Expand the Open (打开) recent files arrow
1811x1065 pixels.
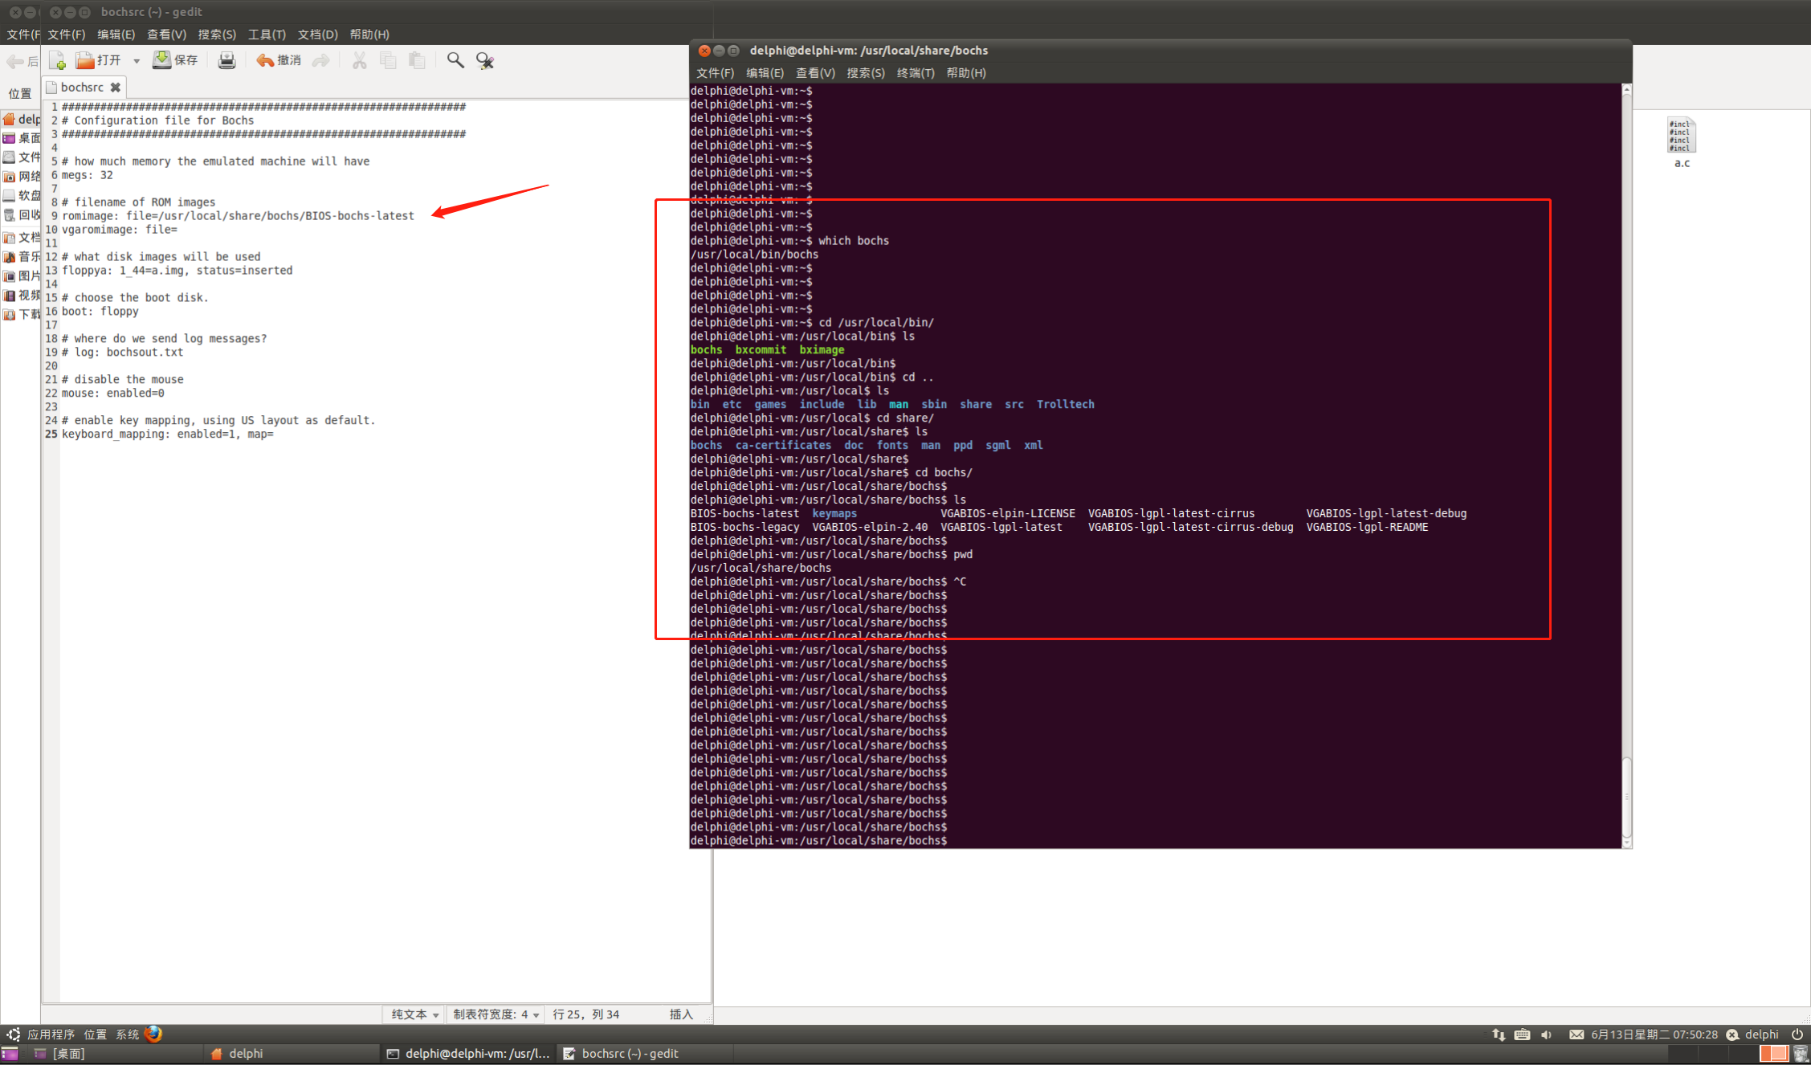(137, 61)
